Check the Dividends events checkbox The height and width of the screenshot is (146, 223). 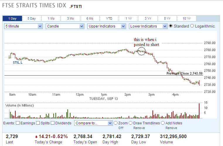tap(53, 123)
